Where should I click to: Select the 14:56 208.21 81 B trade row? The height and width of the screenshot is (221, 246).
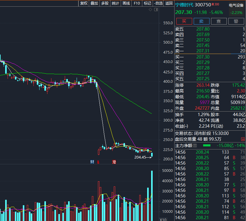click(x=210, y=218)
